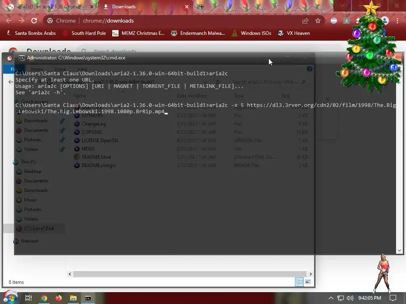Image resolution: width=406 pixels, height=304 pixels.
Task: Open Chrome's tab search dropdown chevron
Action: coord(342,6)
